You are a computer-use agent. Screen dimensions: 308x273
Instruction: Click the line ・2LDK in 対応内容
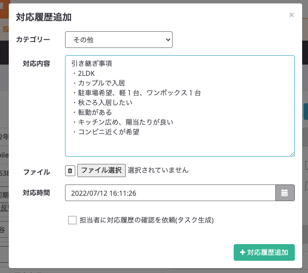(83, 73)
